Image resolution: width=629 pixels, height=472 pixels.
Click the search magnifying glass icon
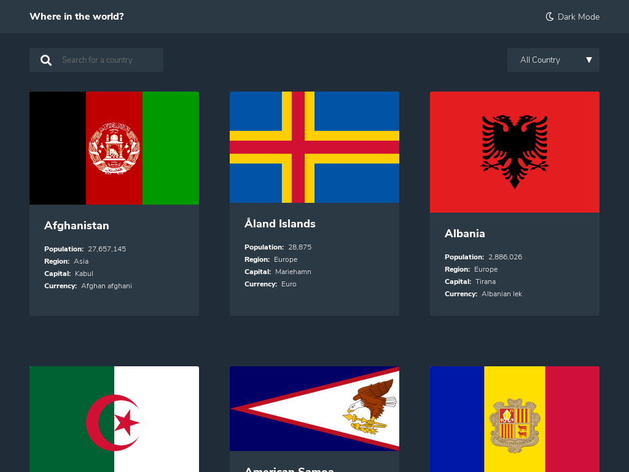tap(46, 60)
